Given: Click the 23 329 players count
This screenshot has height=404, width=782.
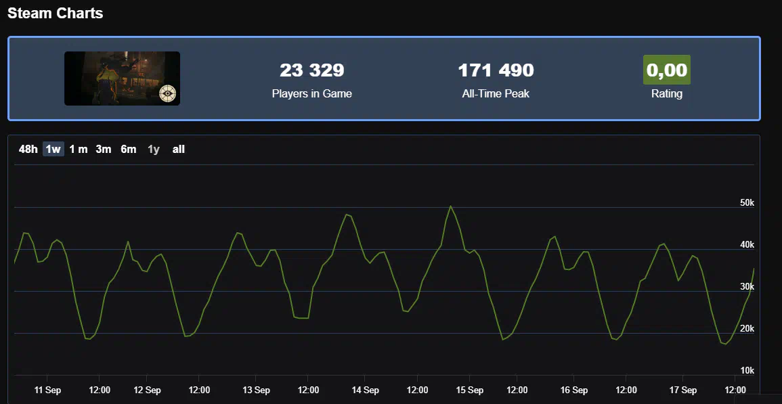Looking at the screenshot, I should [311, 70].
